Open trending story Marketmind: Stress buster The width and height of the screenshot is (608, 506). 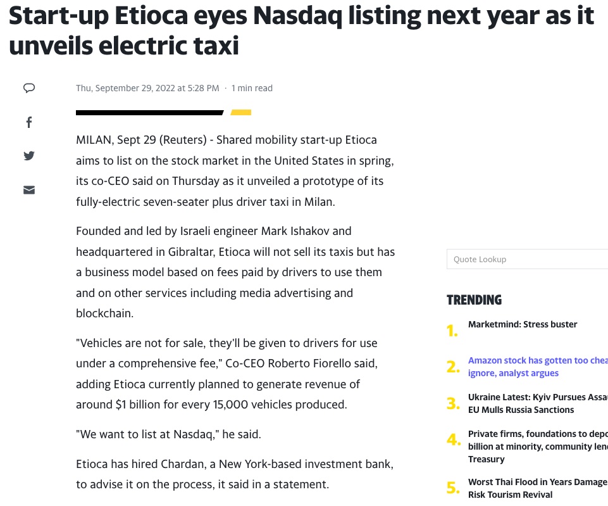523,324
